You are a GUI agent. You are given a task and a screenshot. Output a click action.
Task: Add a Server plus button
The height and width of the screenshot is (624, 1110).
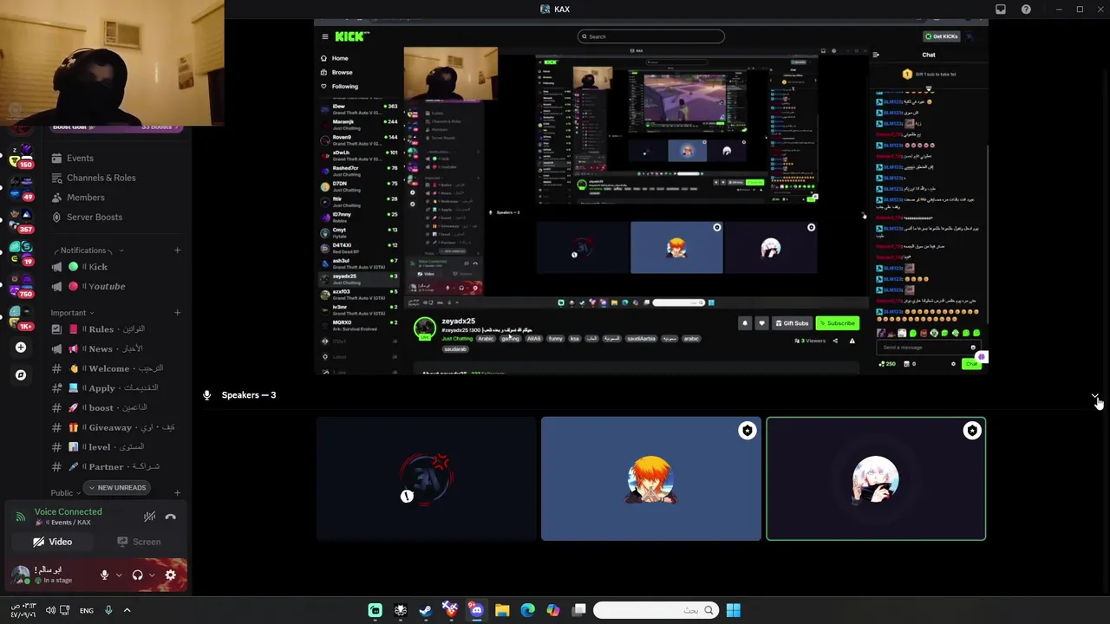coord(20,348)
